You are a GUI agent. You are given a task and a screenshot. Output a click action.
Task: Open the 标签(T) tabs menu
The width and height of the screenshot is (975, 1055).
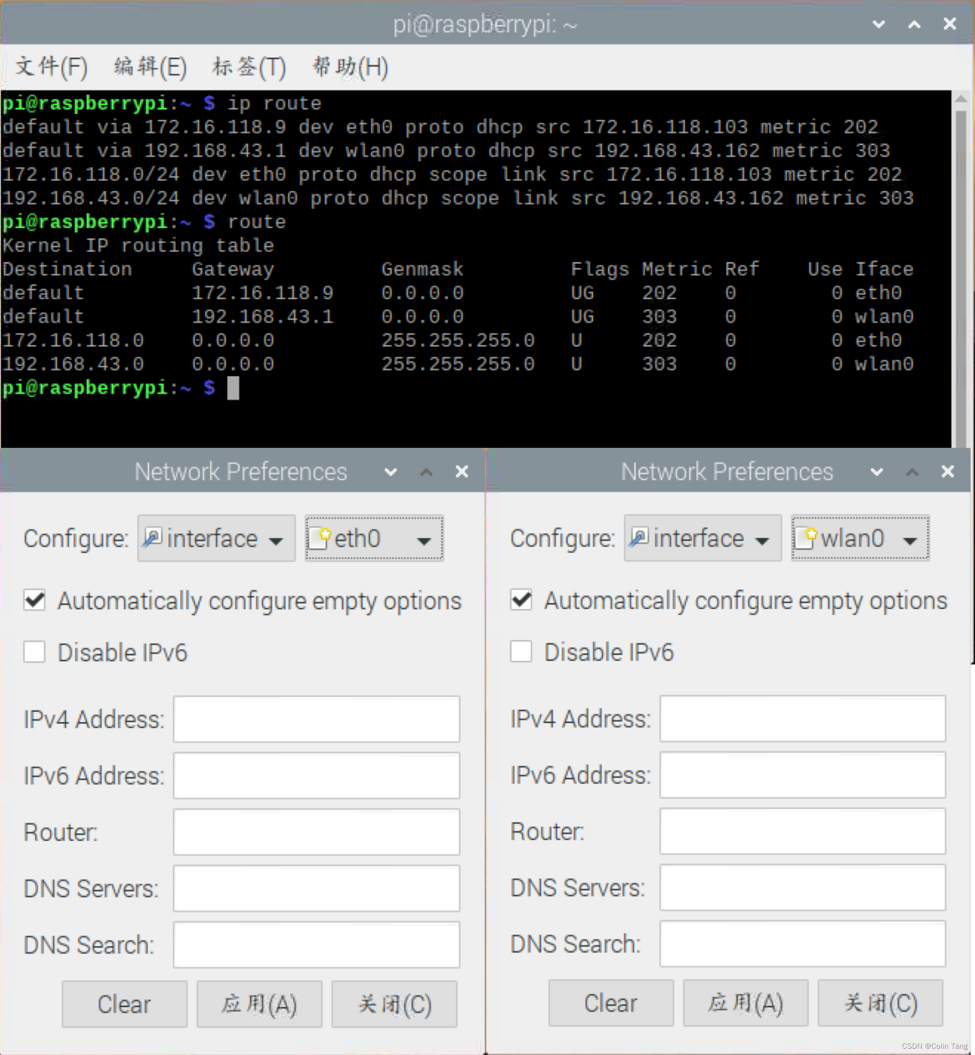249,67
